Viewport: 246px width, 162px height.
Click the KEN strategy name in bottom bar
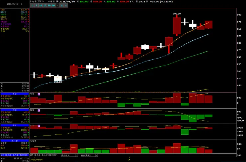(x=44, y=155)
